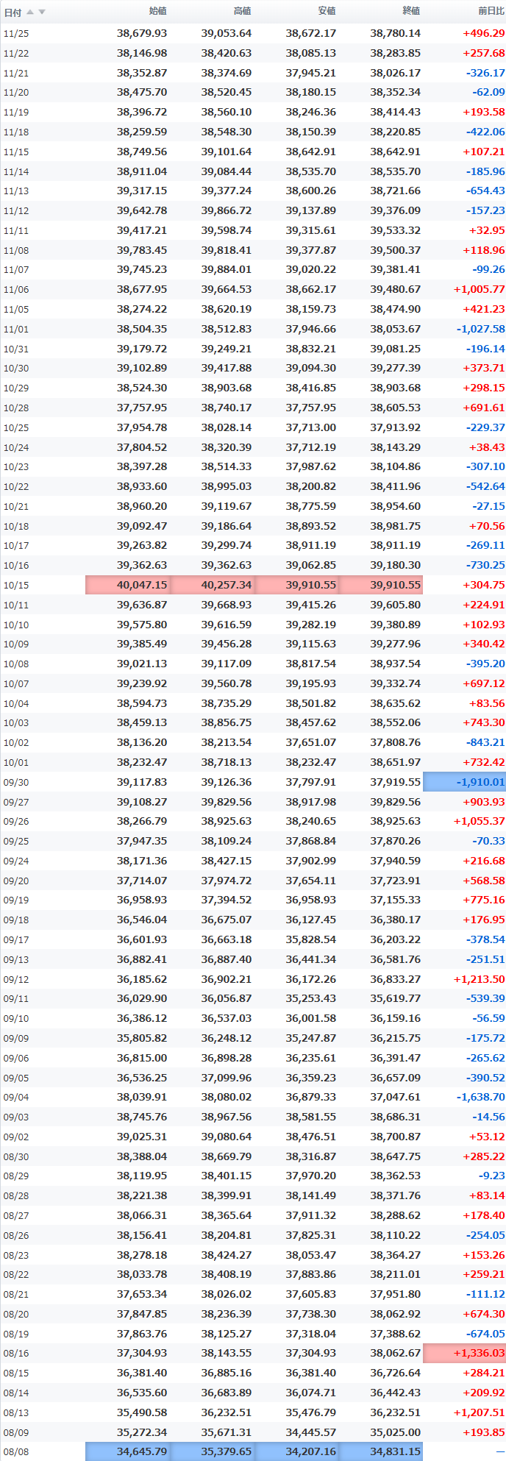Click the 日付 column header
Image resolution: width=506 pixels, height=1461 pixels.
13,13
